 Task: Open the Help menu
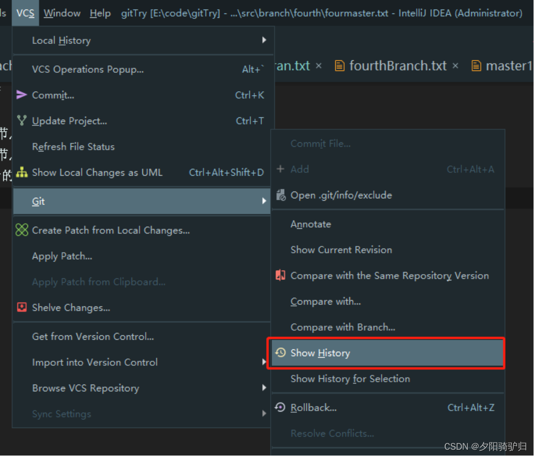(x=100, y=13)
